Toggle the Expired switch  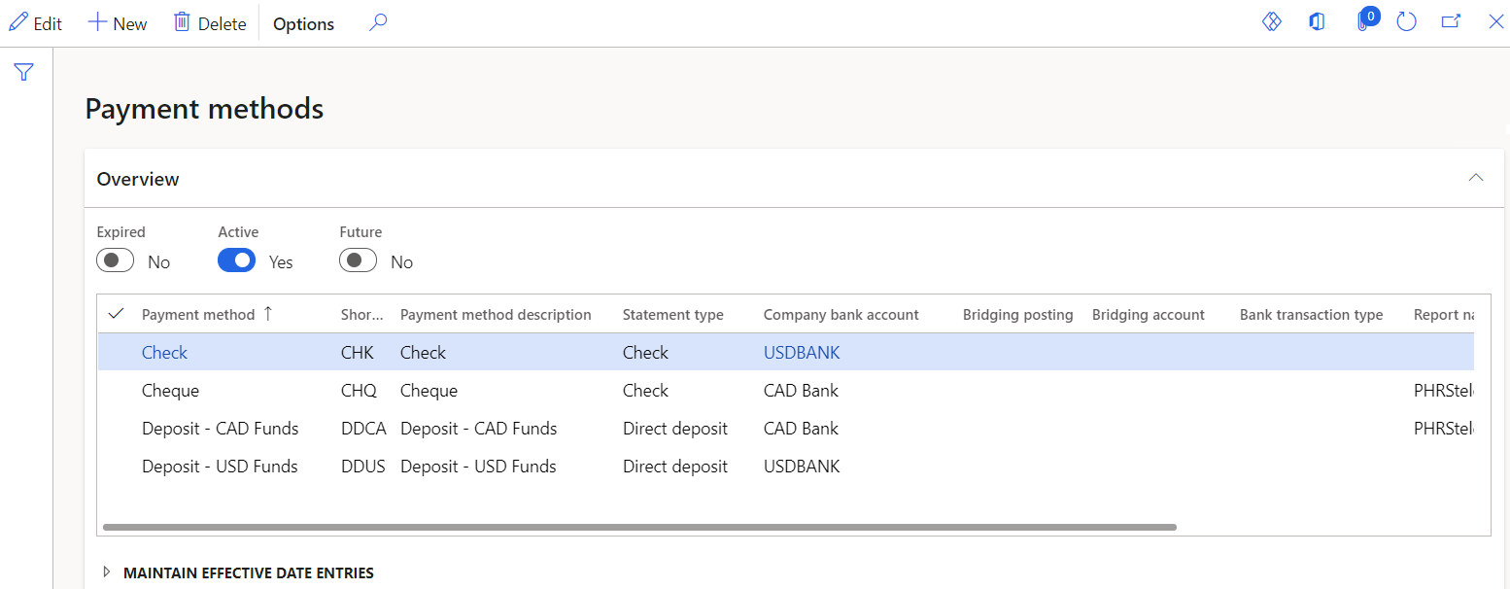[116, 260]
